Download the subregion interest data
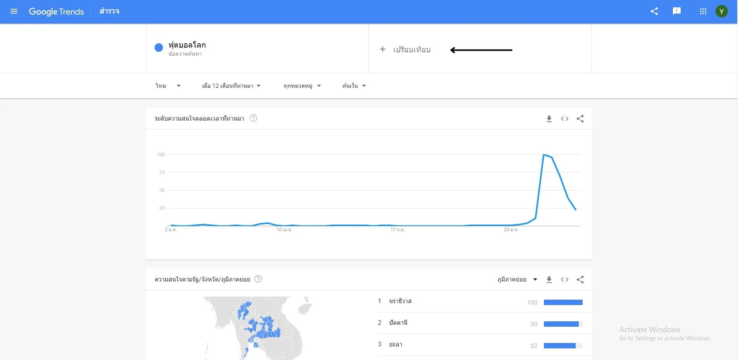 click(x=549, y=280)
